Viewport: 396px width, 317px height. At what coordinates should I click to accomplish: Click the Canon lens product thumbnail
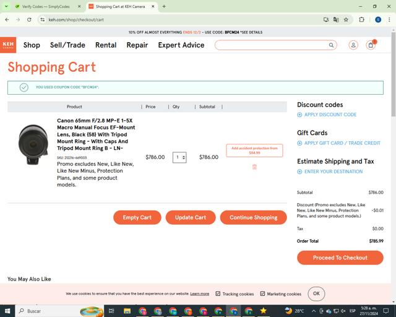(x=33, y=145)
